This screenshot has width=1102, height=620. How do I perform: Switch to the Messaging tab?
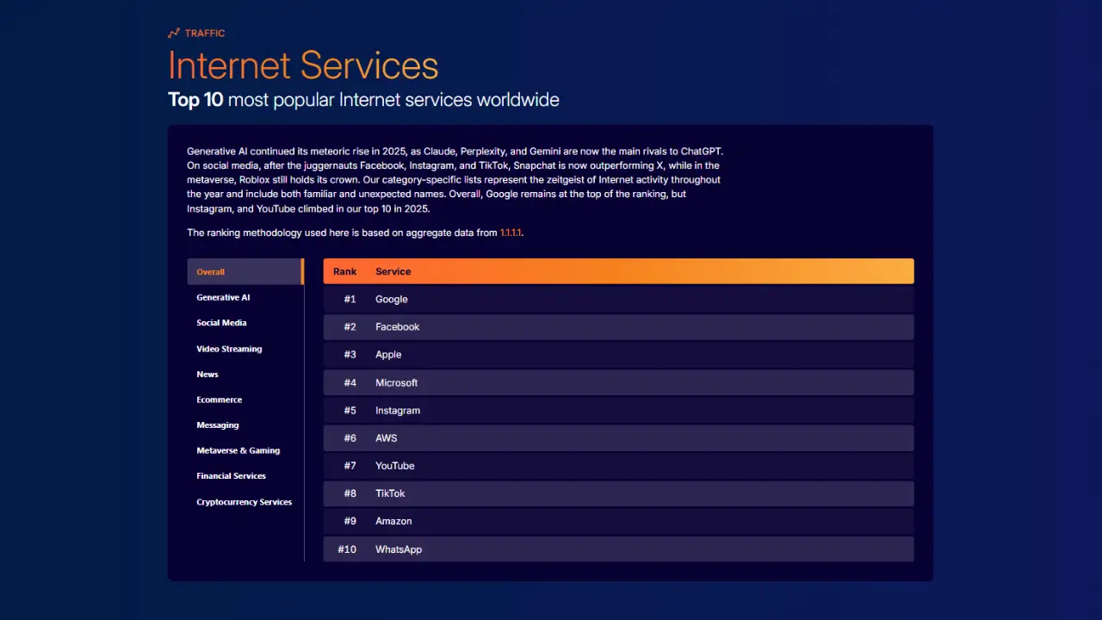218,425
